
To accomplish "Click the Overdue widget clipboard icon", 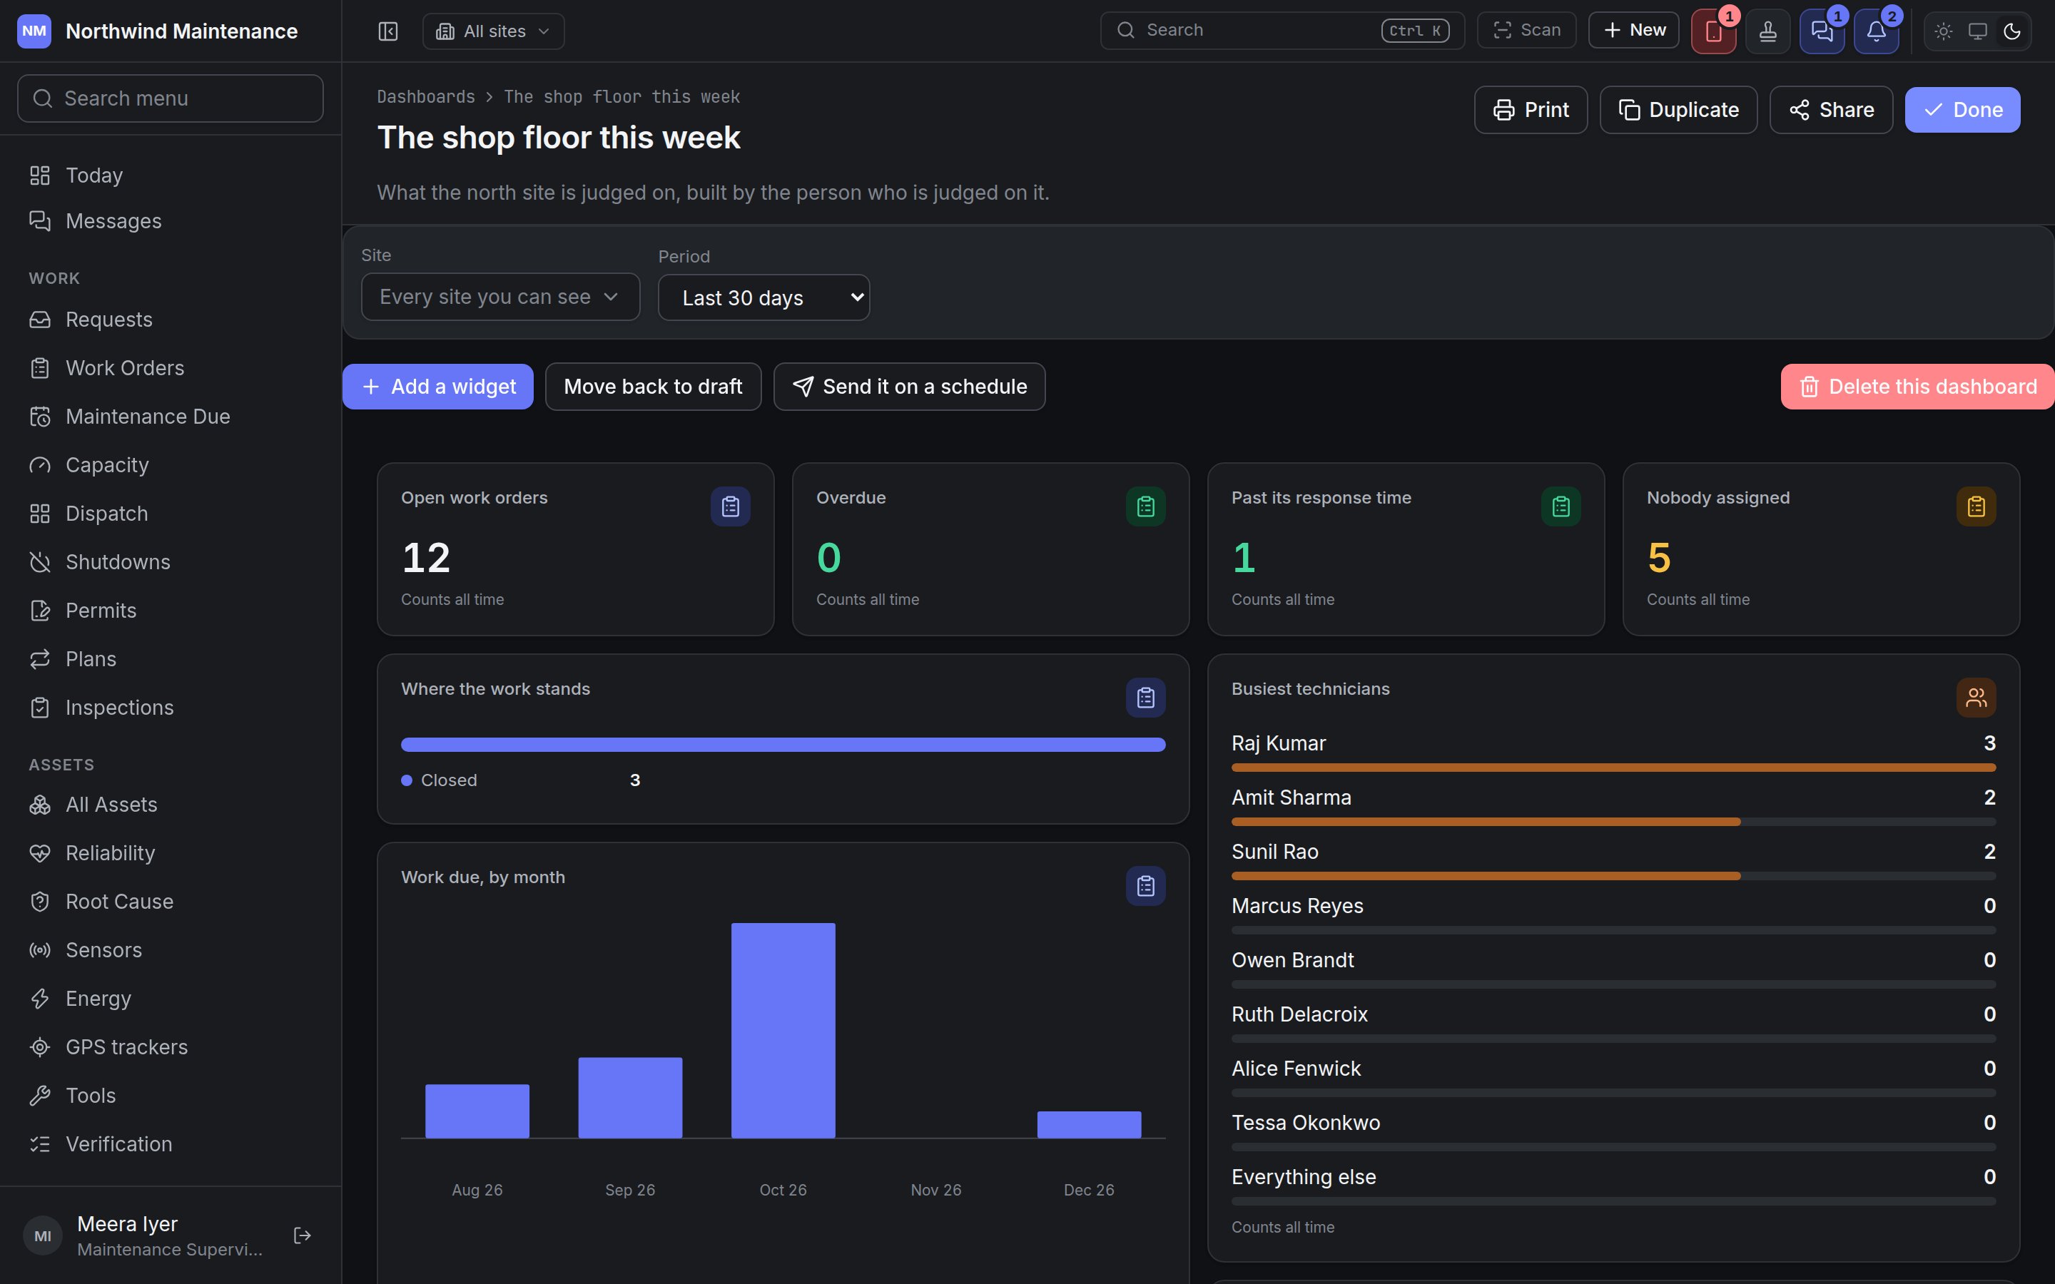I will pyautogui.click(x=1145, y=507).
